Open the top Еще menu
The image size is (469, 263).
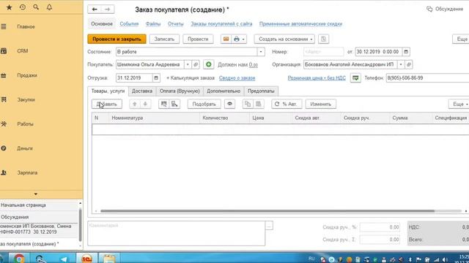pos(462,39)
